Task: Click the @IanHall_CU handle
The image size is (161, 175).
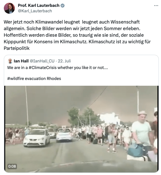Action: pos(42,61)
